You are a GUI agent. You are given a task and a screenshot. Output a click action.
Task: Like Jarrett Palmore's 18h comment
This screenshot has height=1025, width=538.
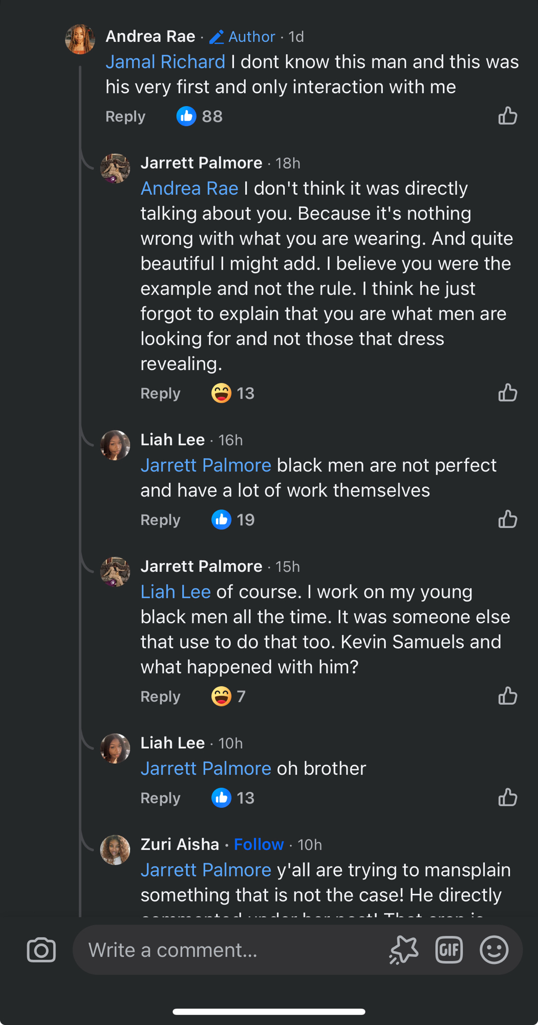point(508,393)
